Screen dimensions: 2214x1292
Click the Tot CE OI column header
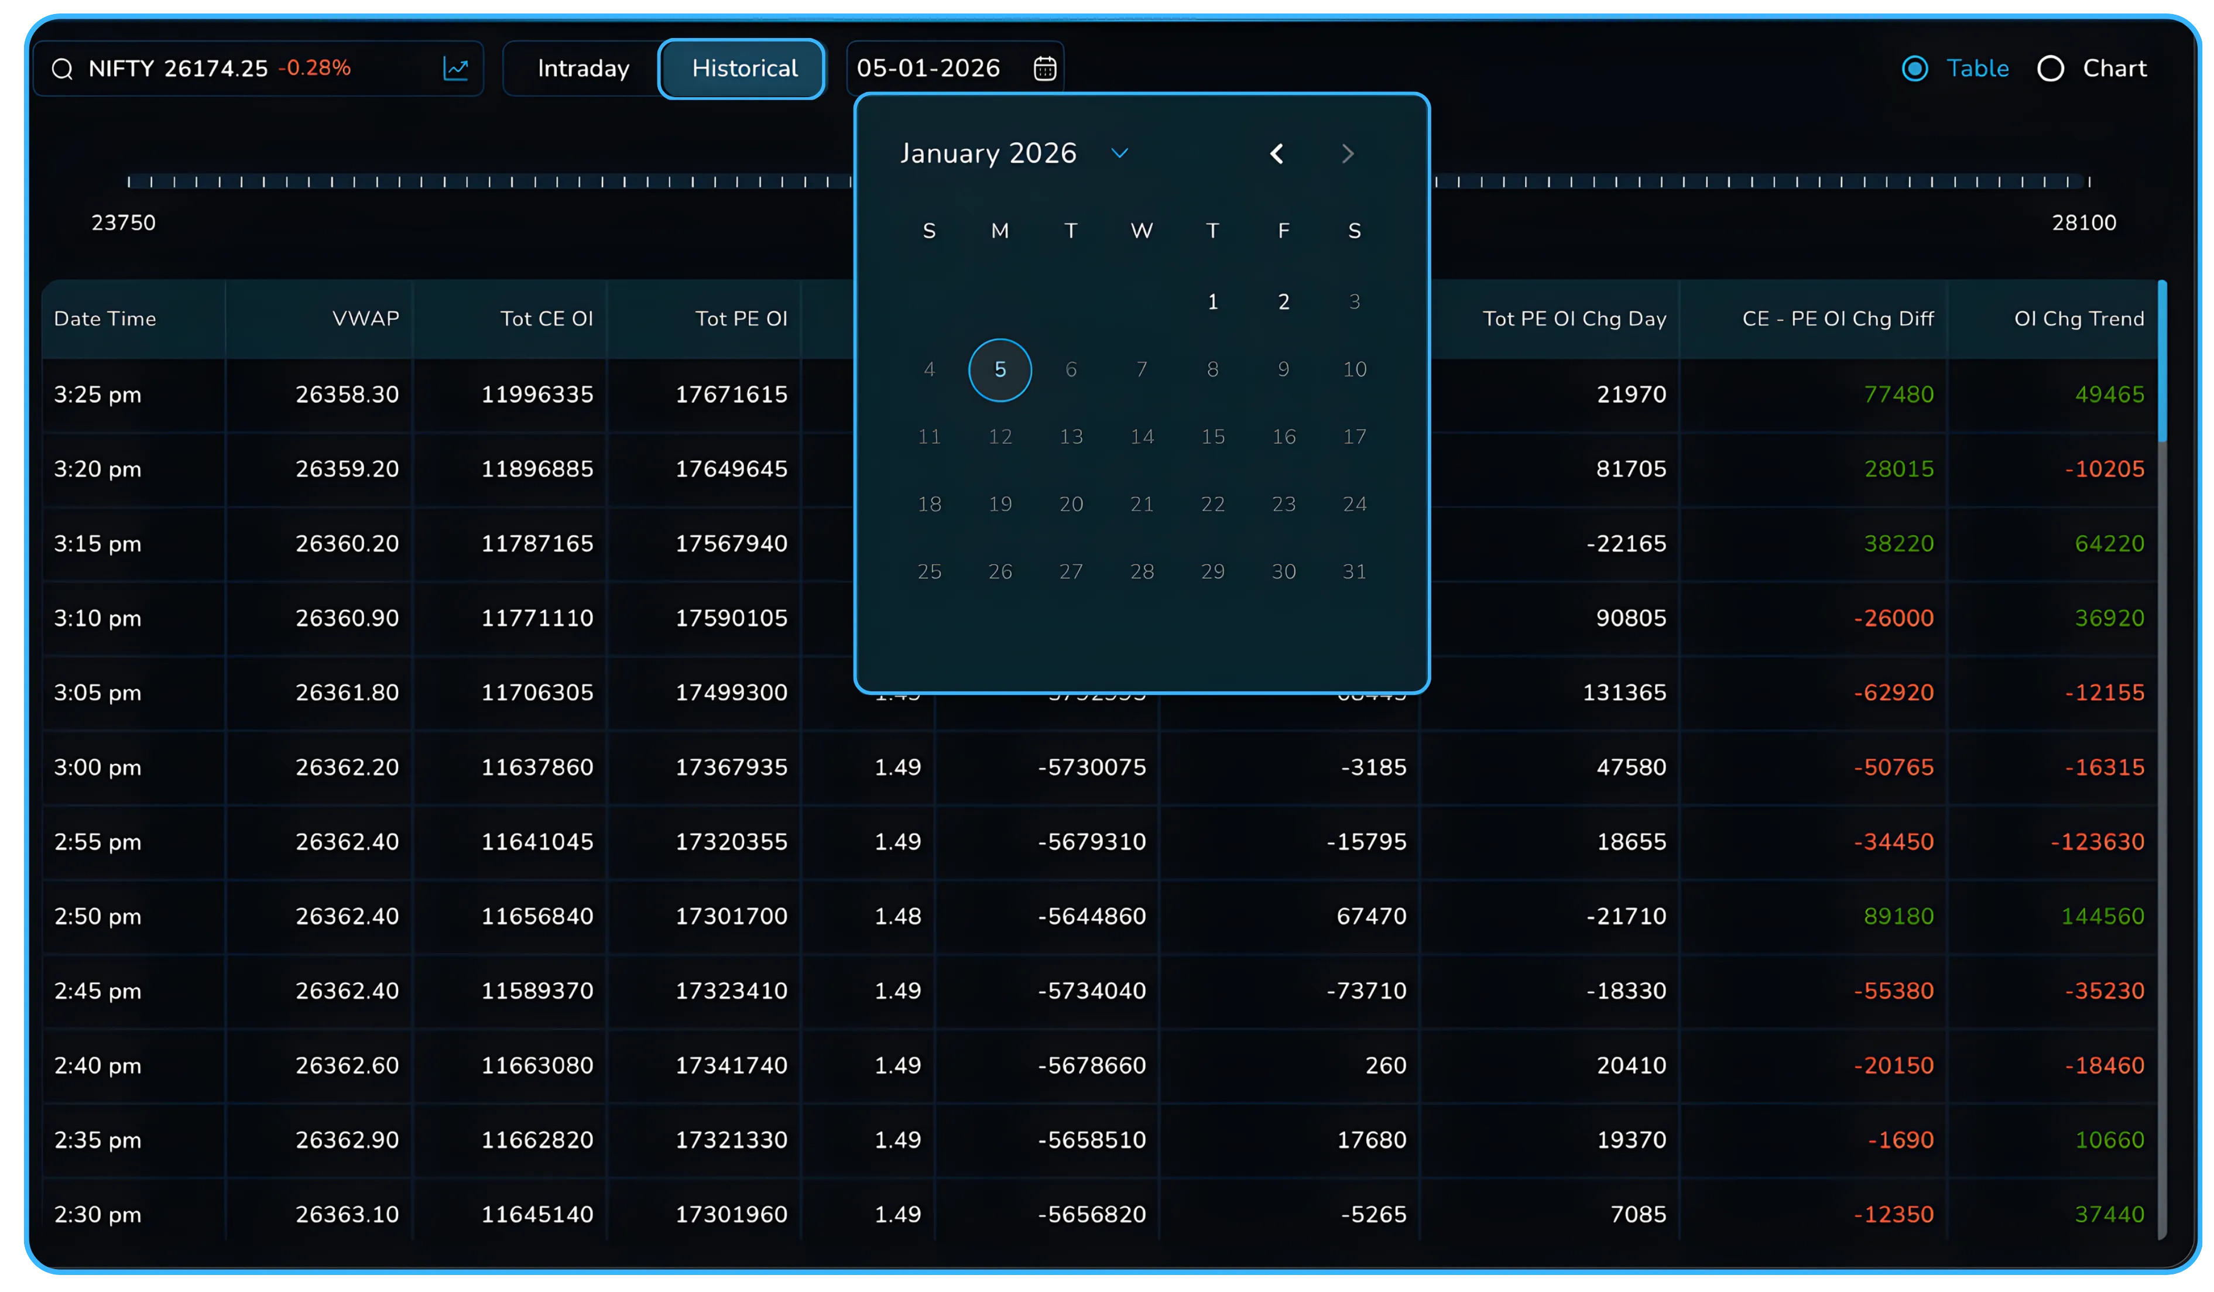(546, 319)
